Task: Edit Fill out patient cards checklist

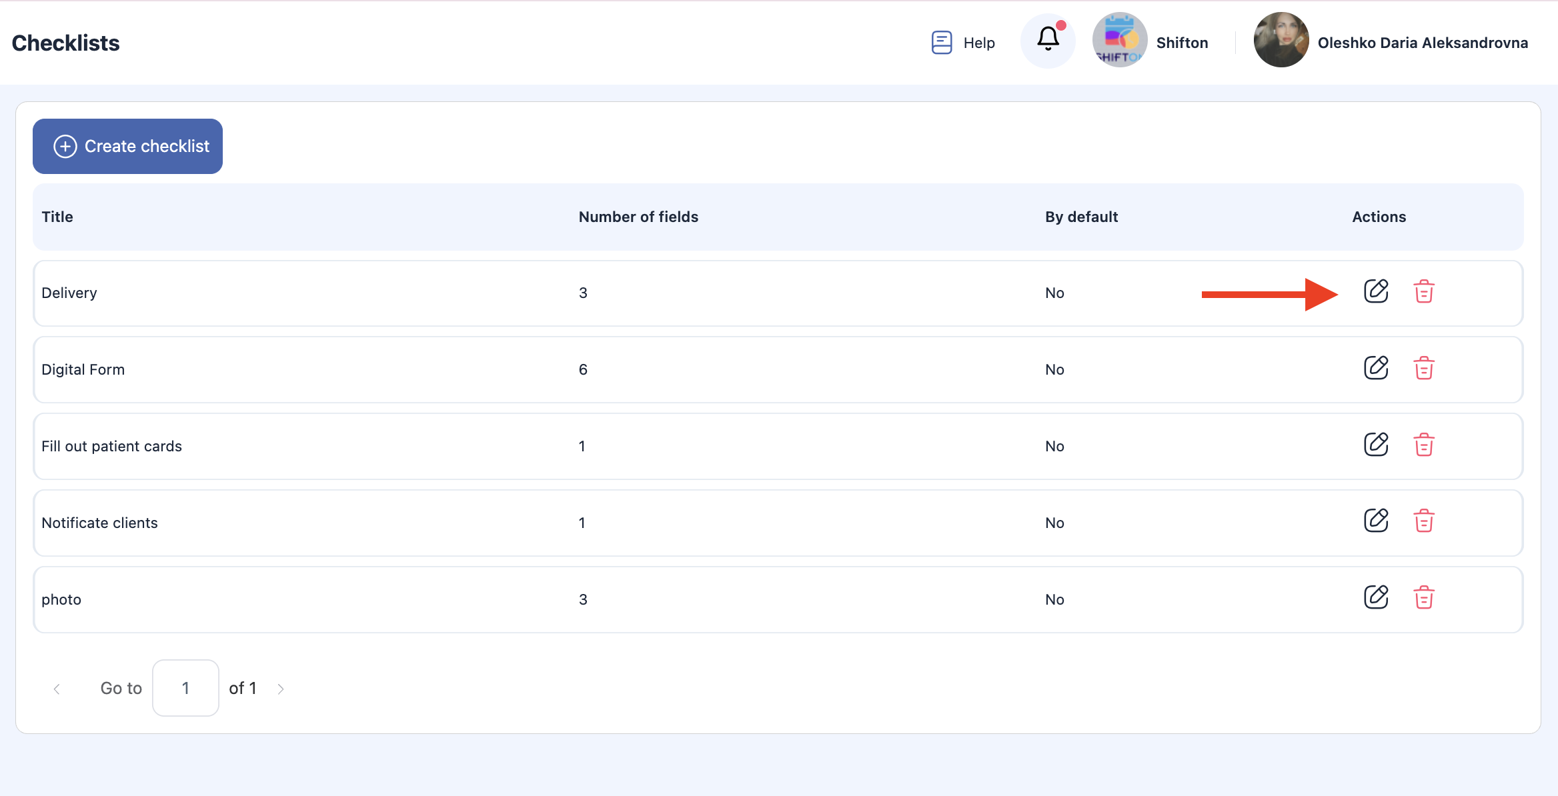Action: (1376, 445)
